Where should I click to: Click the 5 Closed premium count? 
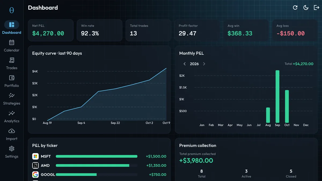[x=291, y=171]
